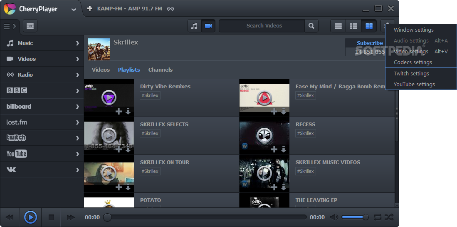The image size is (457, 227).
Task: Play the Ease My Mind / Ragga Bomb playlist
Action: 264,98
